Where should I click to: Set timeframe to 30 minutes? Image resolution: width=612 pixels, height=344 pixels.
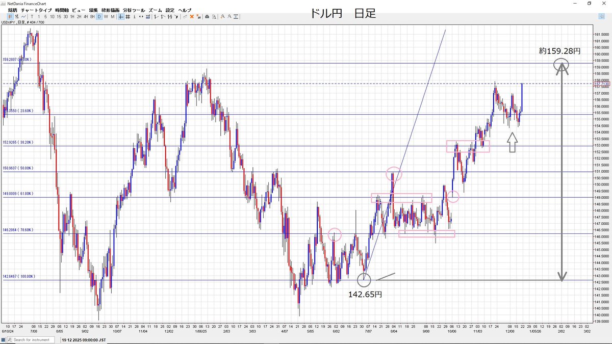tap(66, 16)
